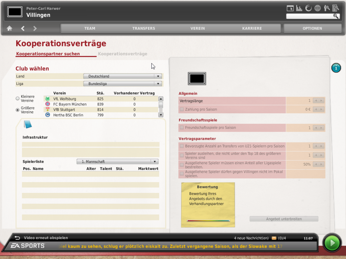Click the Angebot unterbreiten button
The image size is (346, 259).
tap(284, 219)
